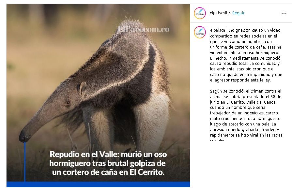292x190 pixels.
Task: Click the El País avatar in post header
Action: point(200,13)
